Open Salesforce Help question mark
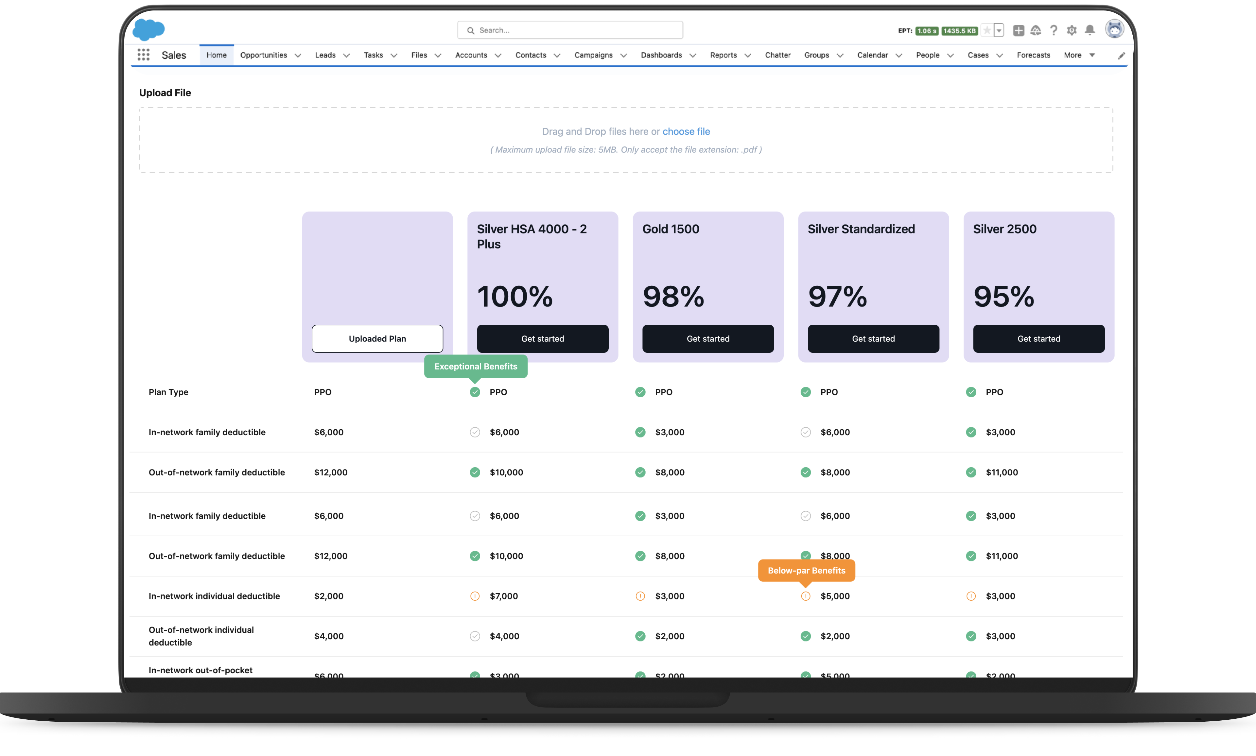This screenshot has height=756, width=1256. click(1054, 30)
